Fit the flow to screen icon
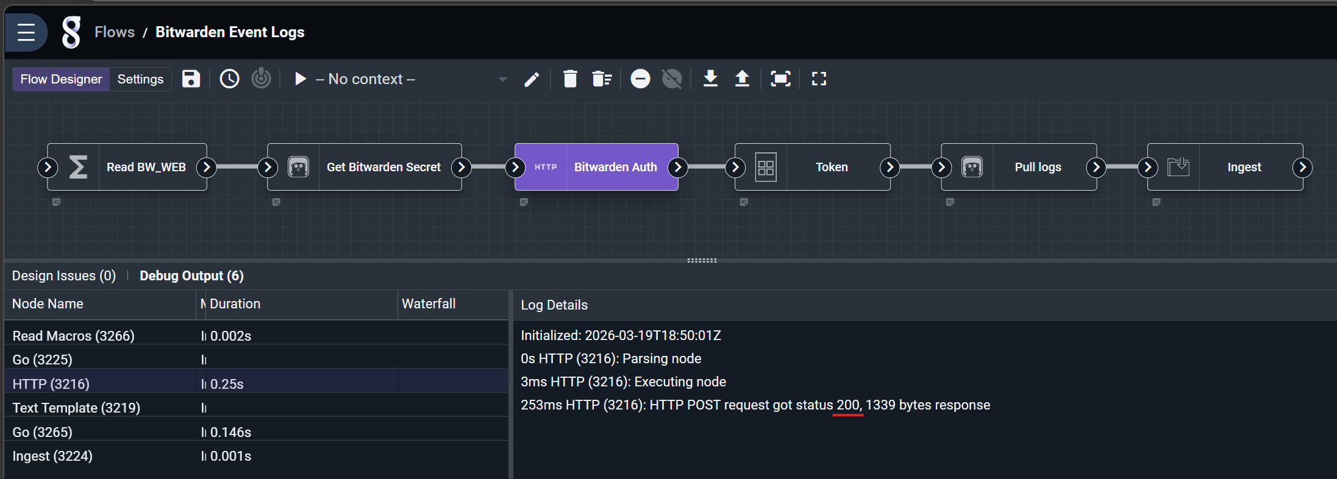The height and width of the screenshot is (479, 1337). click(x=780, y=79)
